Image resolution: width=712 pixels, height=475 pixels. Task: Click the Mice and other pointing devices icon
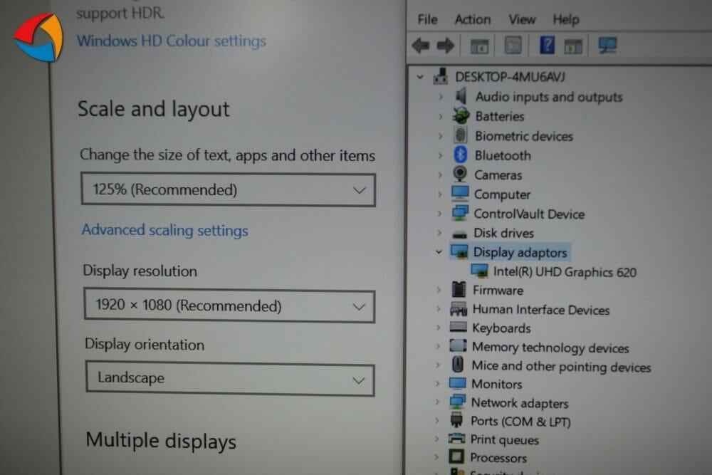(458, 364)
